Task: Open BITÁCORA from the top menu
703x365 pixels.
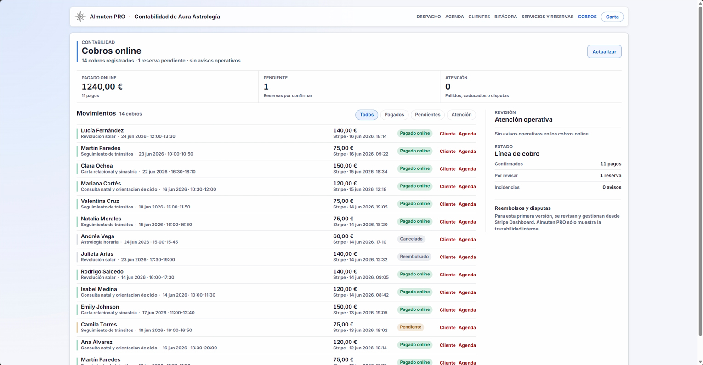Action: (x=505, y=17)
